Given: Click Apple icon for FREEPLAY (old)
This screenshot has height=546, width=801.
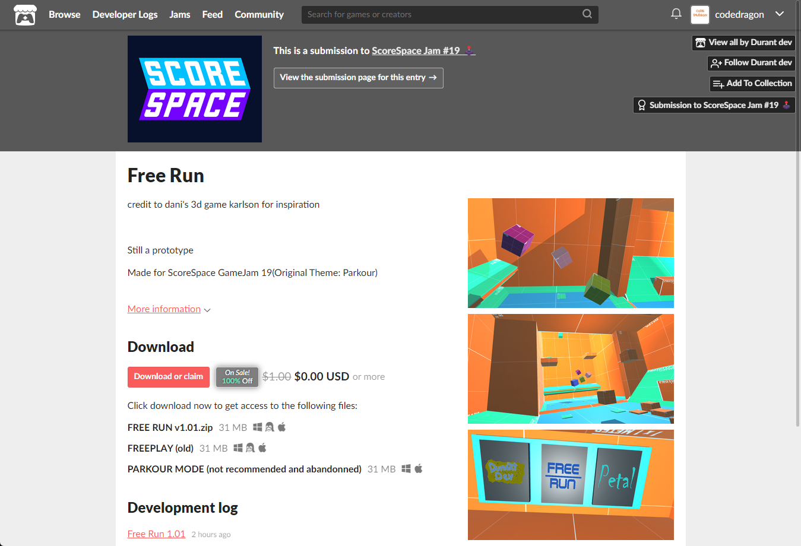Looking at the screenshot, I should click(262, 447).
